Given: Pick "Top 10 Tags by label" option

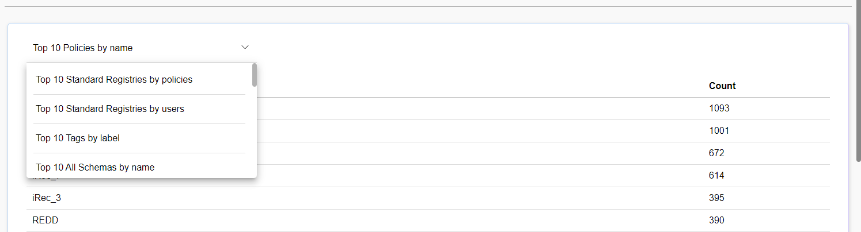Looking at the screenshot, I should (x=78, y=138).
